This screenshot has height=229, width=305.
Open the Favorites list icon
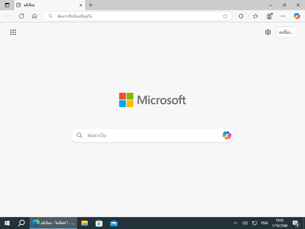pyautogui.click(x=255, y=16)
